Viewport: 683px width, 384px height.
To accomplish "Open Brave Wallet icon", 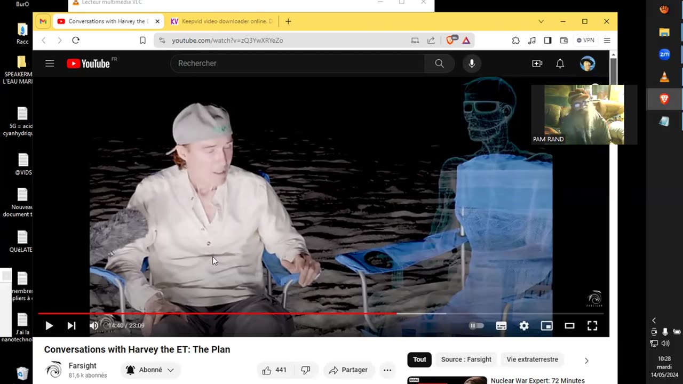I will pos(563,40).
